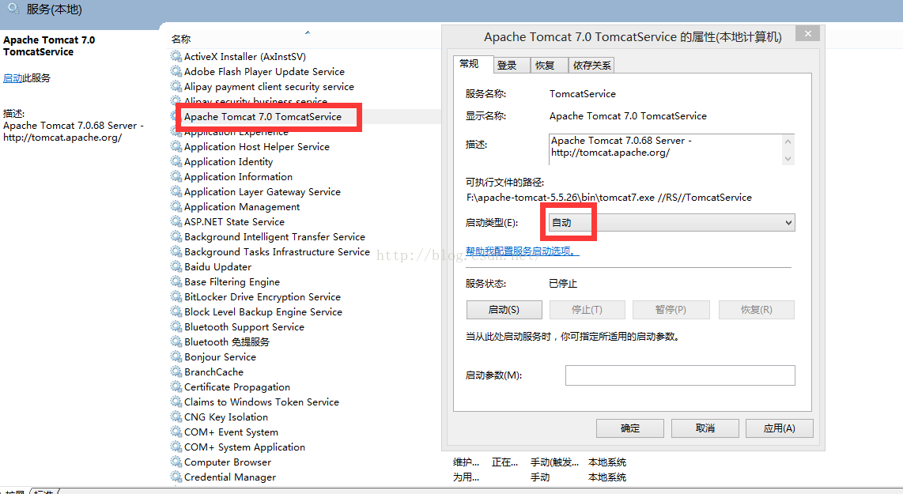Image resolution: width=903 pixels, height=494 pixels.
Task: Click the 已停止 service status text
Action: [563, 283]
